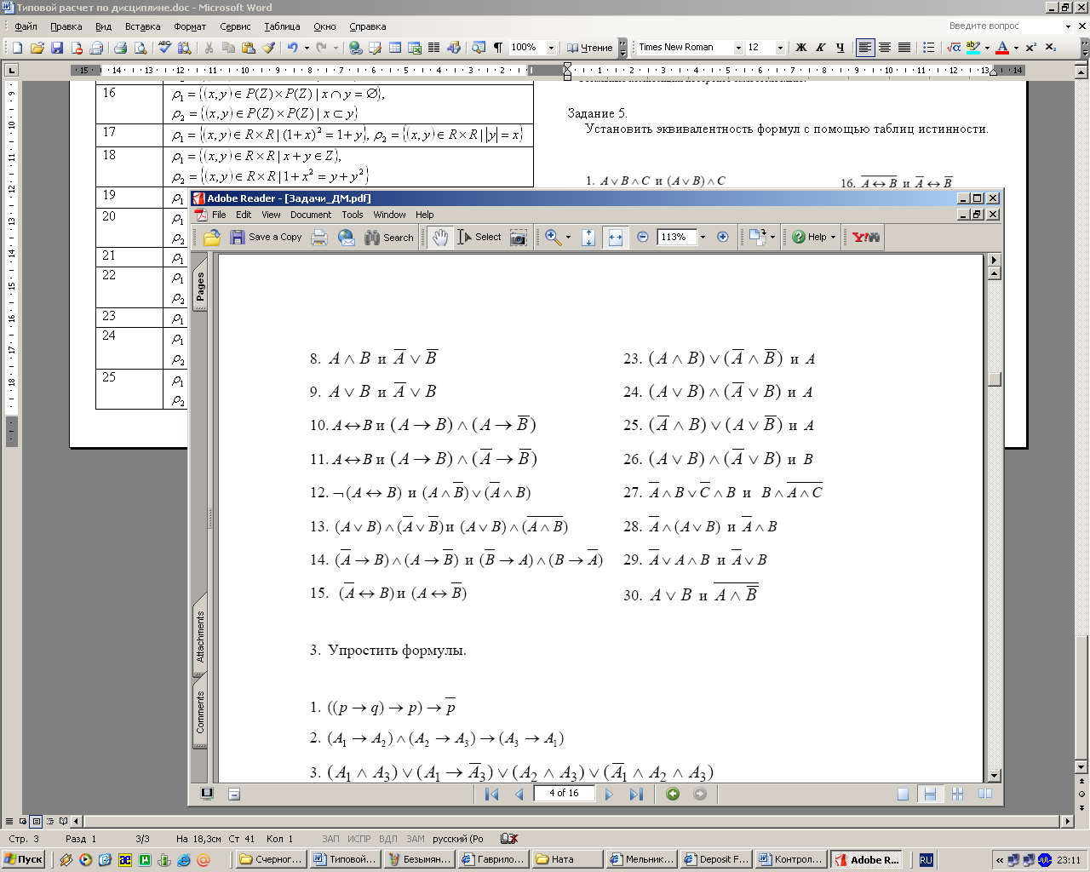Open the Вставка menu in Word
The height and width of the screenshot is (872, 1090).
(x=142, y=26)
